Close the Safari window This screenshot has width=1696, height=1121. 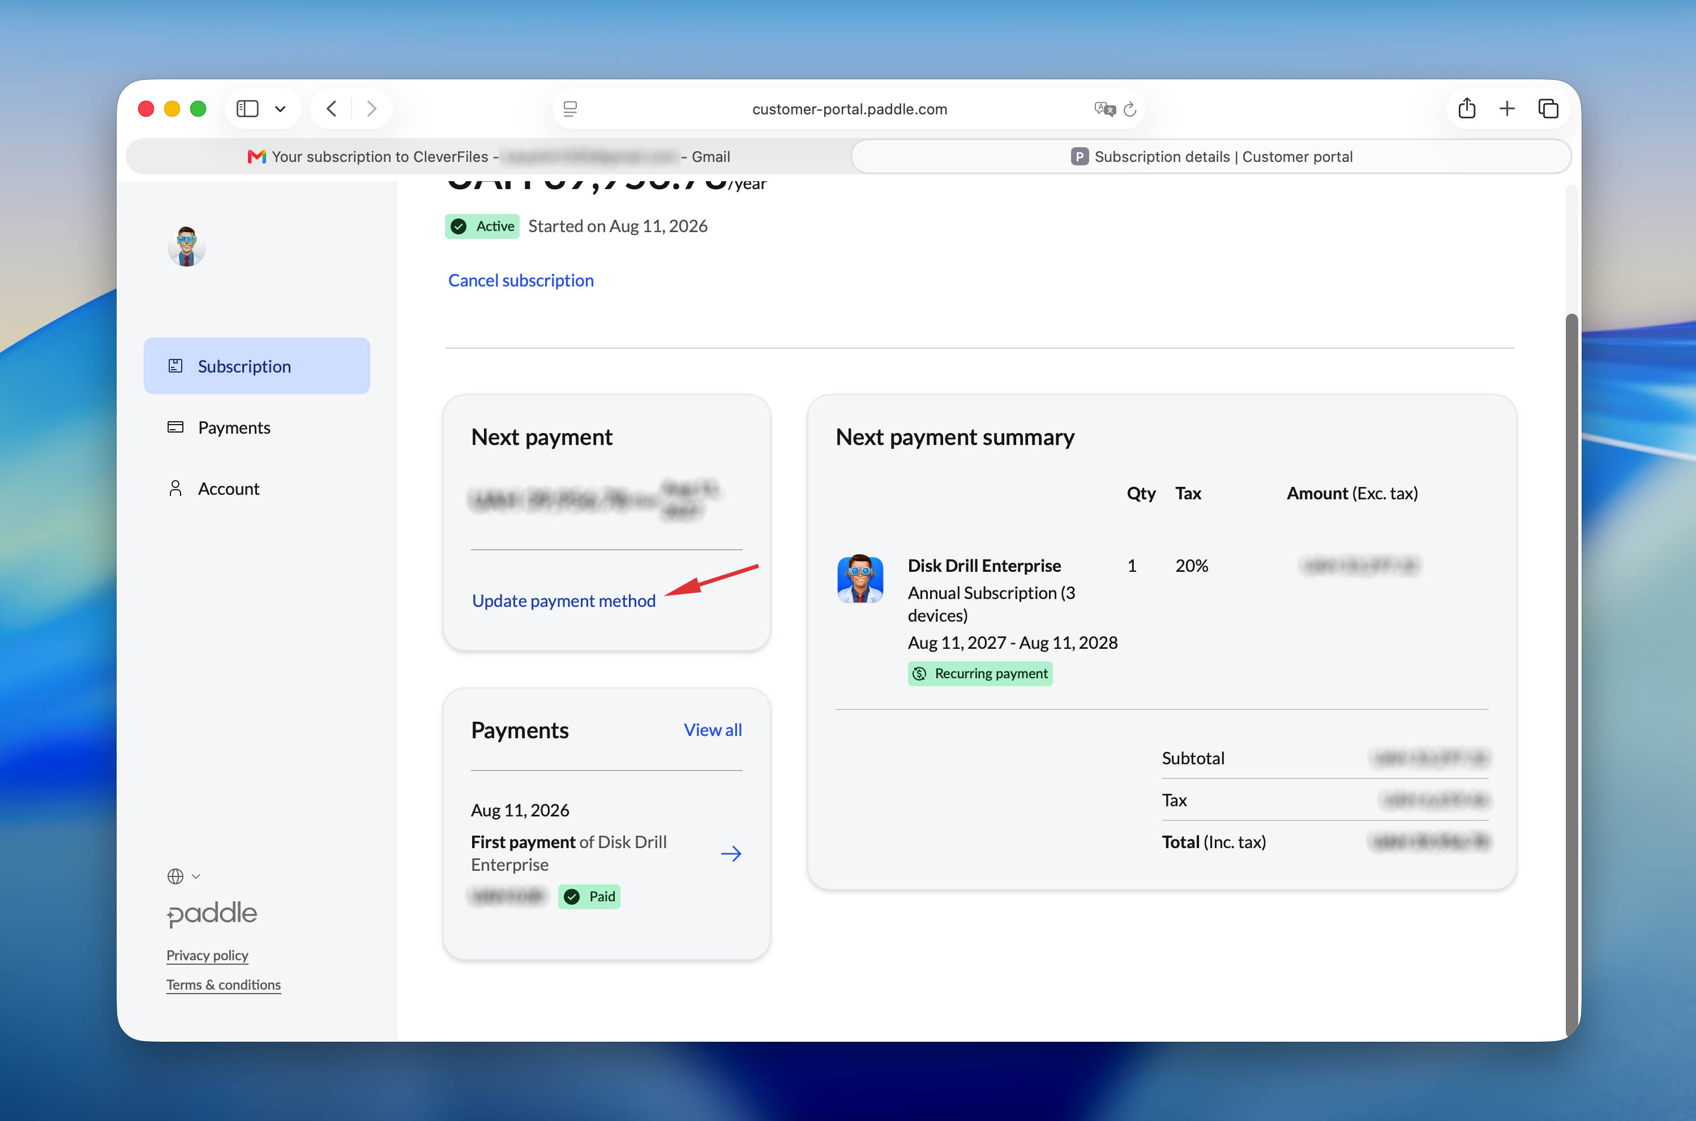tap(146, 109)
